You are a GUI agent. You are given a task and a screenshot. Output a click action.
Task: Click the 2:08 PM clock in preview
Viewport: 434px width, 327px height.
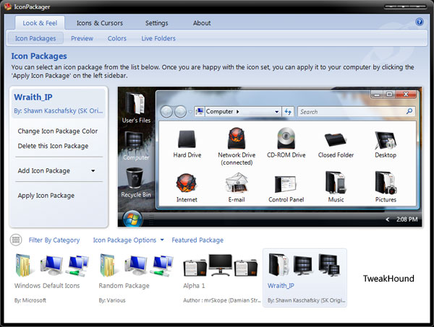[x=407, y=219]
